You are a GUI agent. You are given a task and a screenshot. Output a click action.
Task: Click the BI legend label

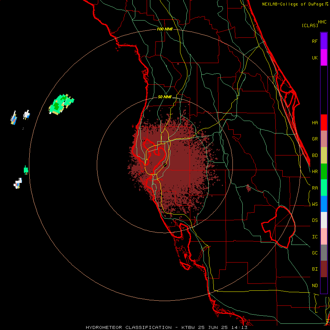[x=315, y=269]
